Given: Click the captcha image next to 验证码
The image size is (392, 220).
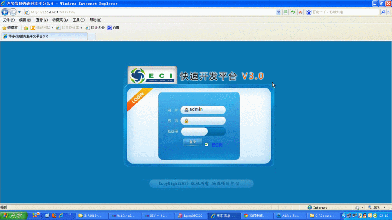Looking at the screenshot, I should (x=217, y=132).
